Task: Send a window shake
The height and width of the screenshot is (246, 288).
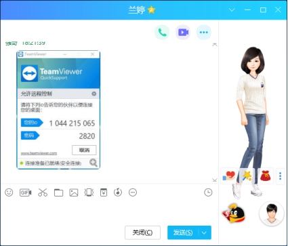Action: pyautogui.click(x=89, y=192)
